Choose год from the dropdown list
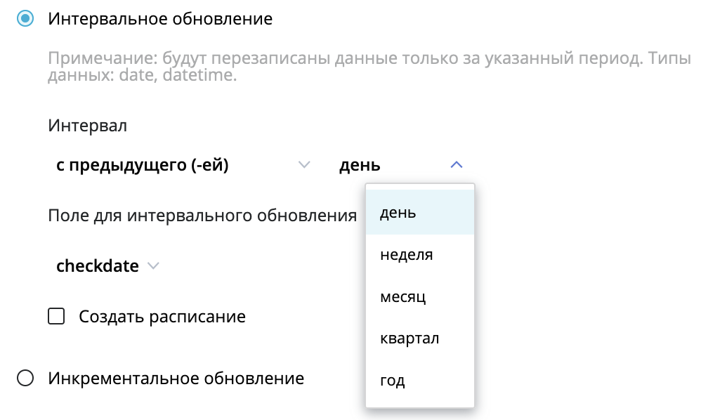The image size is (701, 420). tap(420, 380)
